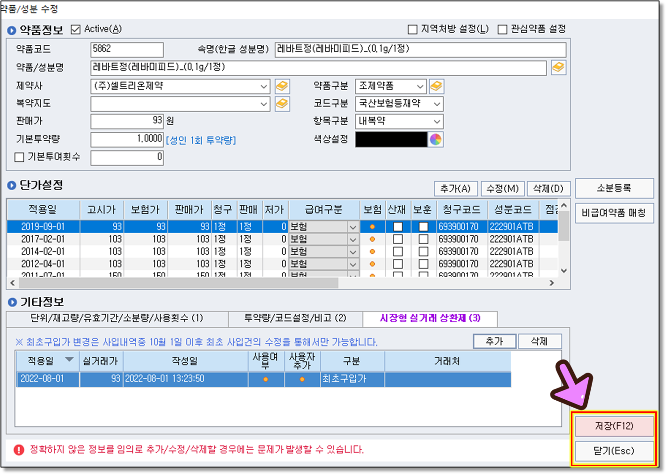Click the 판매가 input field
The image size is (667, 475).
[127, 121]
